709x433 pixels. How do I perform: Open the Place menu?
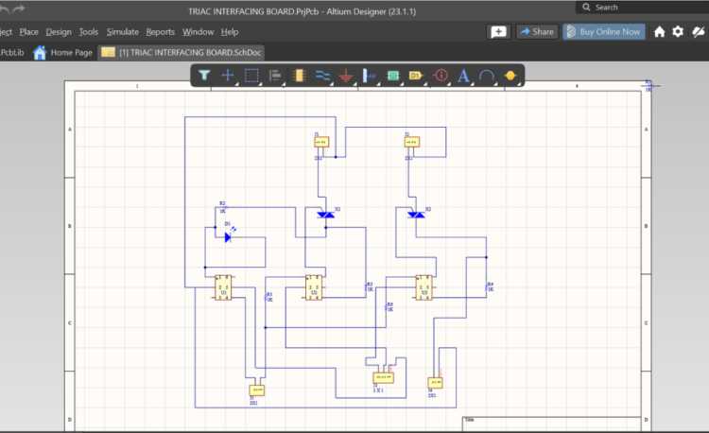click(x=29, y=31)
